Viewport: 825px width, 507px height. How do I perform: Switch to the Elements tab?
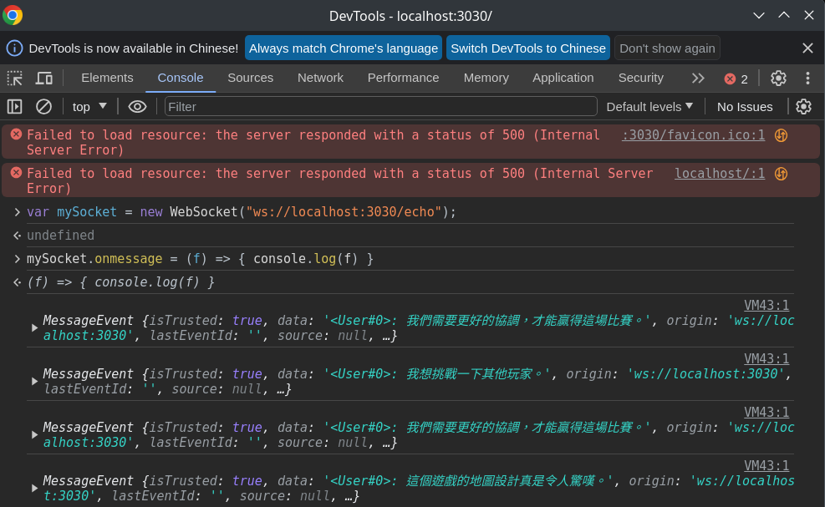tap(107, 78)
